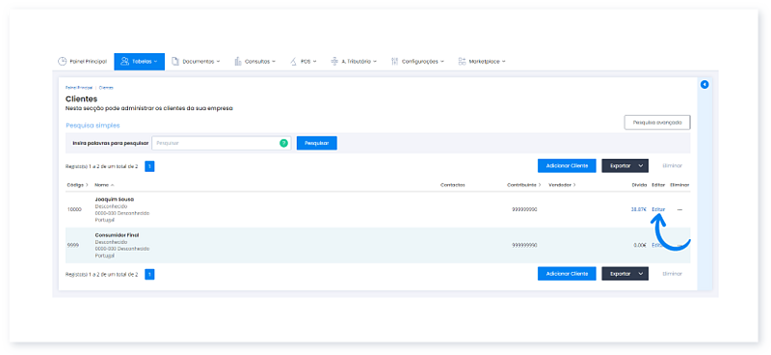The width and height of the screenshot is (771, 355).
Task: Open the A. Tributária menu
Action: [354, 62]
